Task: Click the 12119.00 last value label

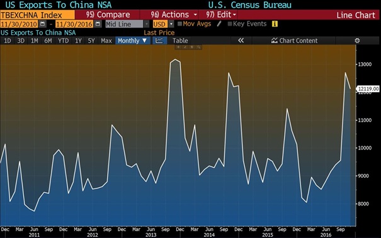Action: tap(368, 89)
